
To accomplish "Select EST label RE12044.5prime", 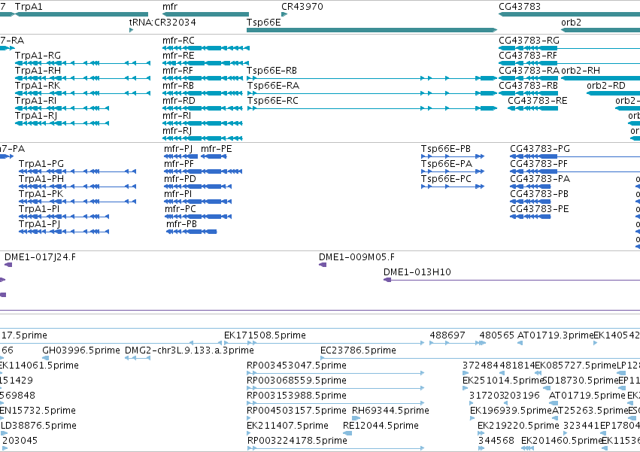I will click(381, 426).
